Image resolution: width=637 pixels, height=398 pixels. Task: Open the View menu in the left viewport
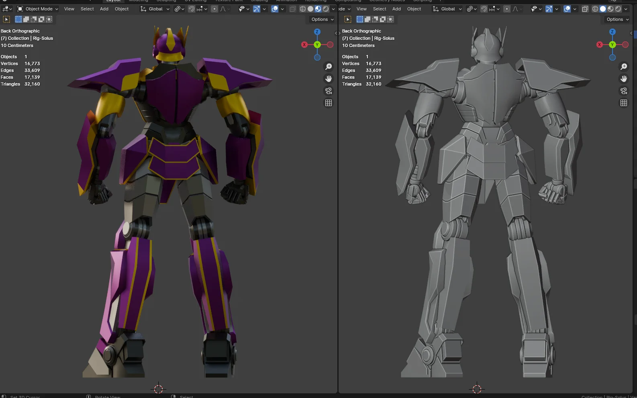(x=69, y=9)
